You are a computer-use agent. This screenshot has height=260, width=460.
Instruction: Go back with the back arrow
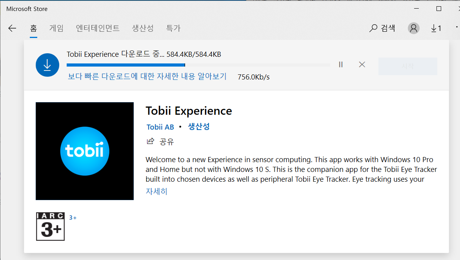12,29
